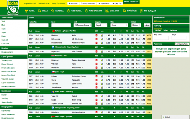Viewport: 190px width, 119px height.
Task: Click the stats chart icon for Pribram match
Action: [x=102, y=76]
